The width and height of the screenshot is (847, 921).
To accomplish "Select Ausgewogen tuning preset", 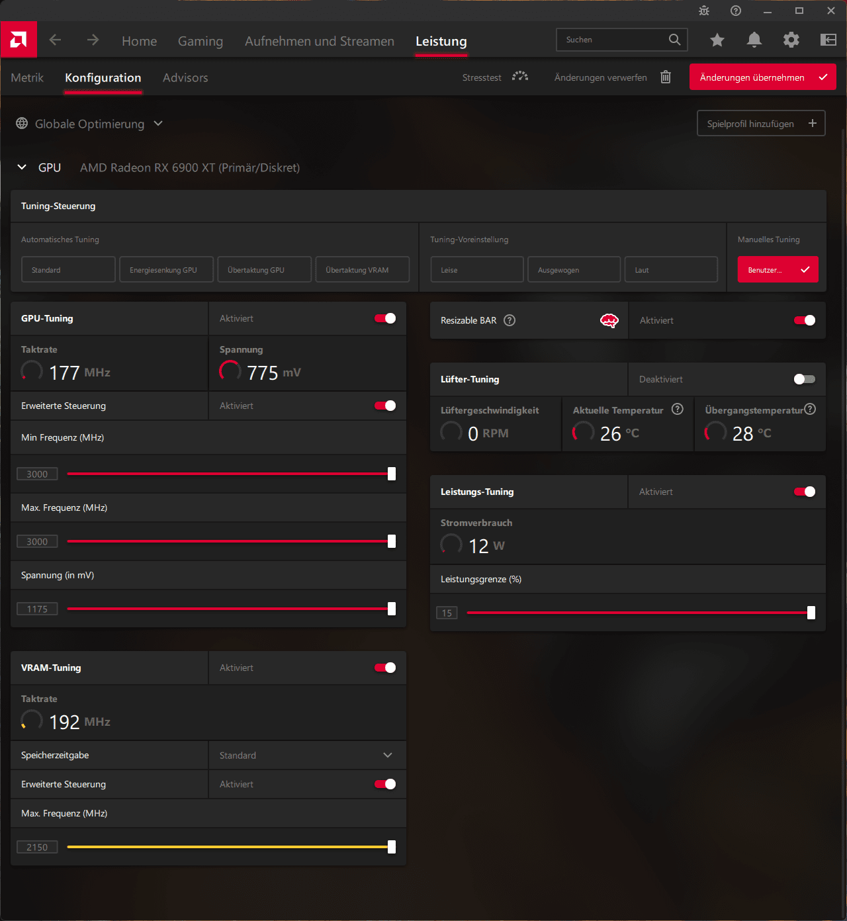I will (574, 269).
